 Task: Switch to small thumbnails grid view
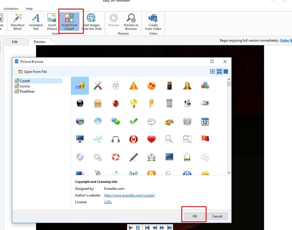(x=212, y=71)
